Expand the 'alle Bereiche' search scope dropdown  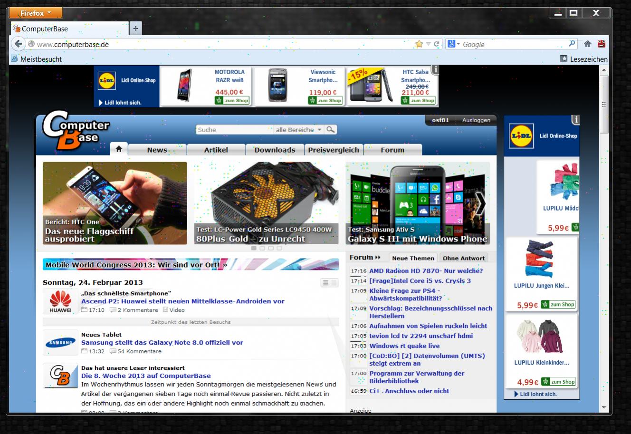click(x=298, y=130)
